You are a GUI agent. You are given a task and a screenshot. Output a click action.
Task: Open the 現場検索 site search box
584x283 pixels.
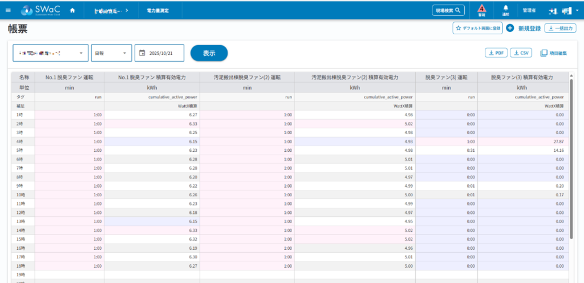tap(449, 10)
